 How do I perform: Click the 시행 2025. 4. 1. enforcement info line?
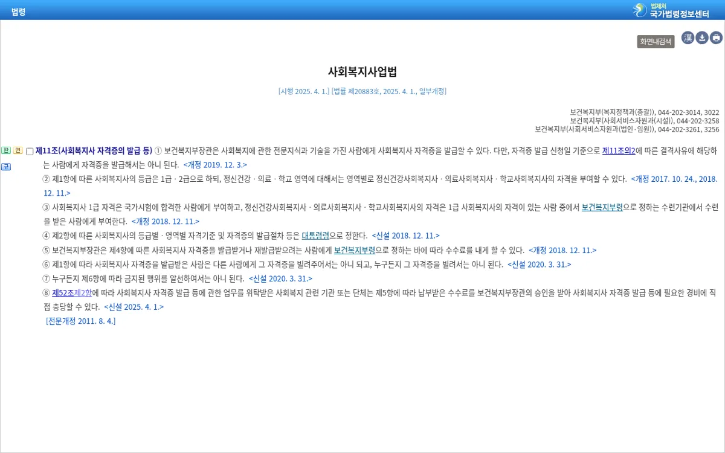click(x=362, y=91)
